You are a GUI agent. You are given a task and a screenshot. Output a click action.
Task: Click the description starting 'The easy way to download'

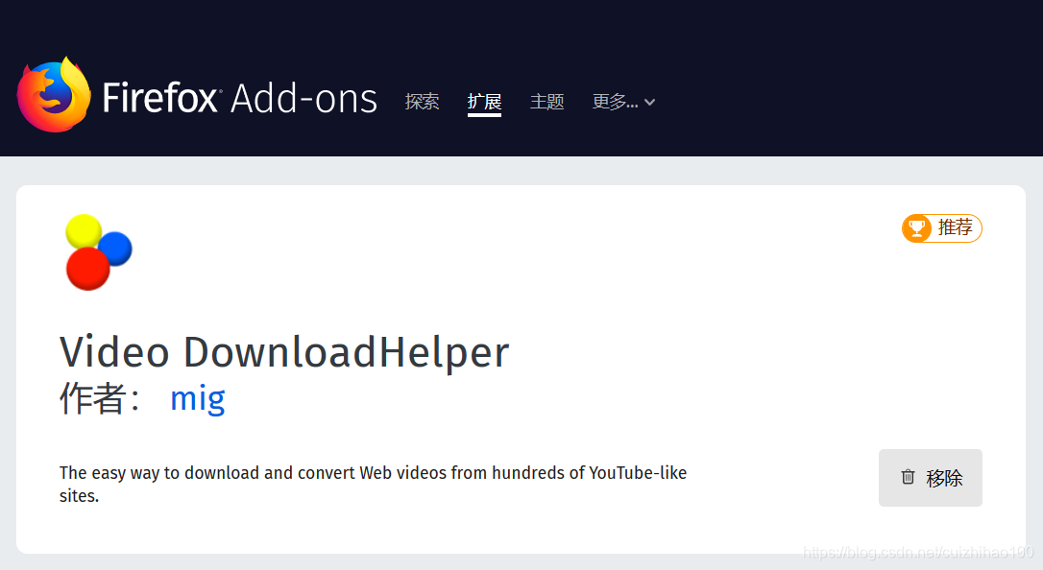pos(374,484)
